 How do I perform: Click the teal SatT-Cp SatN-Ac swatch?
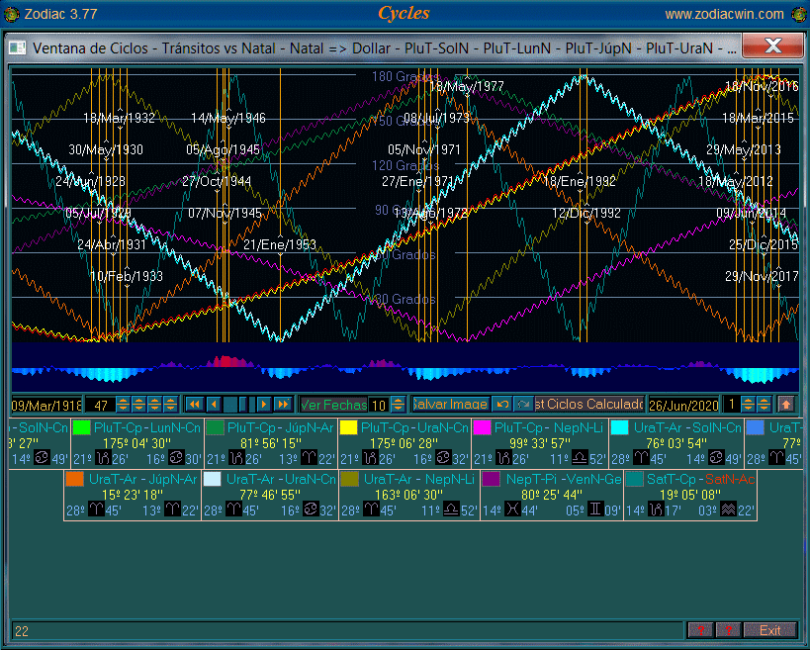tap(634, 480)
